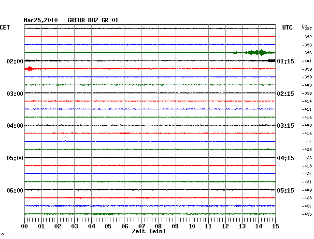This screenshot has height=239, width=314.
Task: Click the 'CET' timezone label
Action: (5, 28)
